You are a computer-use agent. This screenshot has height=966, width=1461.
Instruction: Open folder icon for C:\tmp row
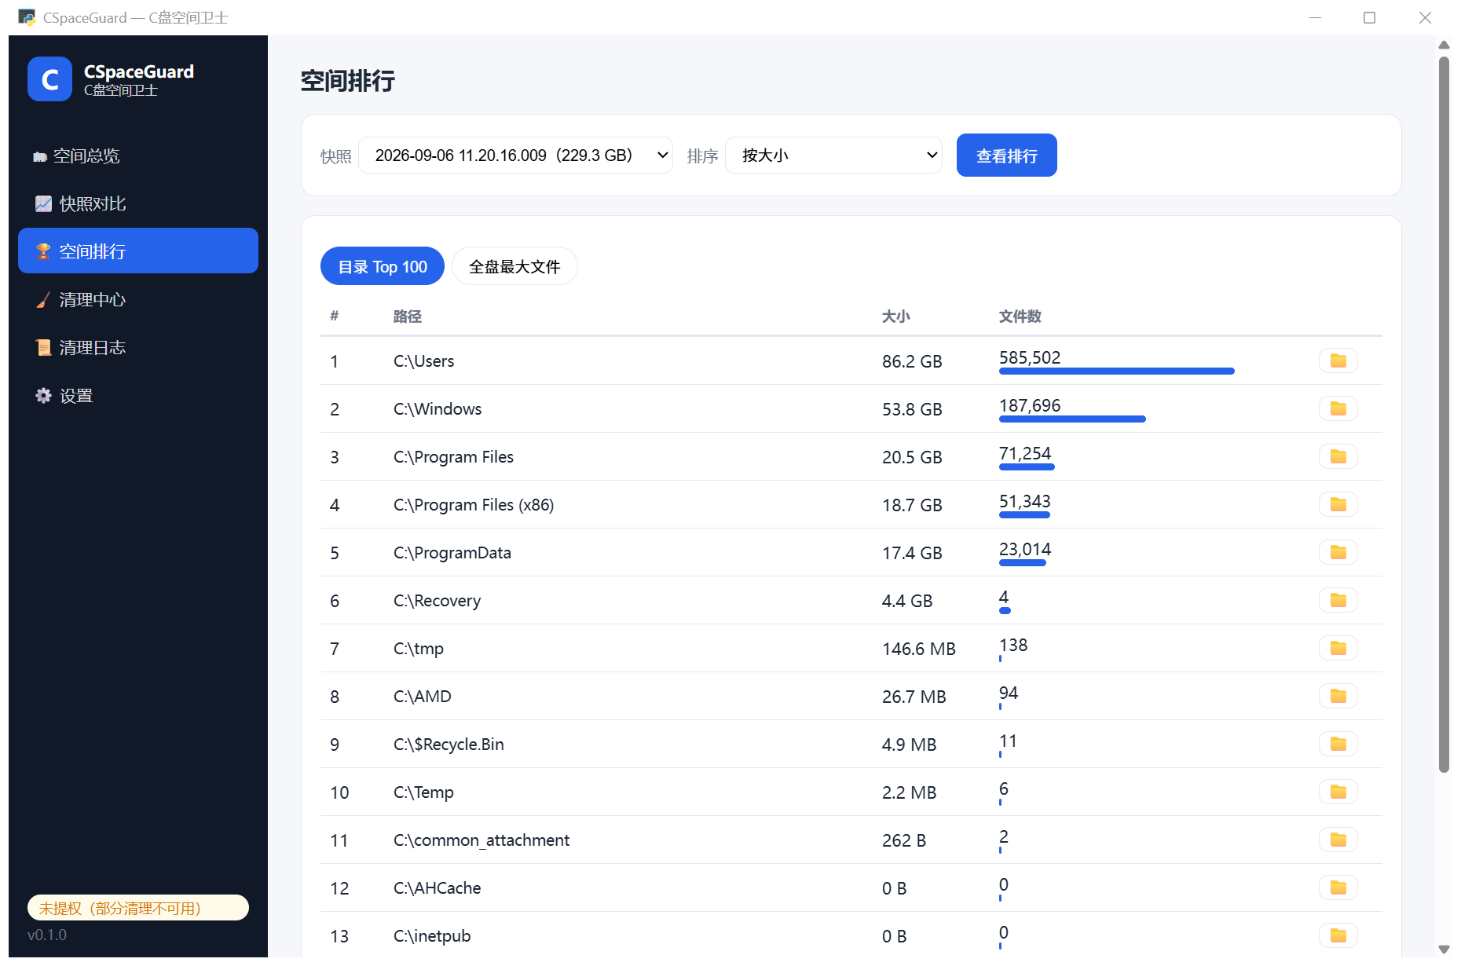(1338, 648)
